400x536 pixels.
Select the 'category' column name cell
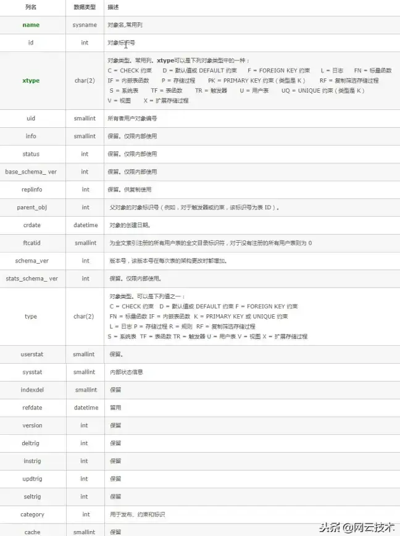[32, 514]
